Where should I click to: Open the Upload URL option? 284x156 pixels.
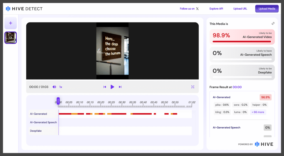pyautogui.click(x=240, y=9)
